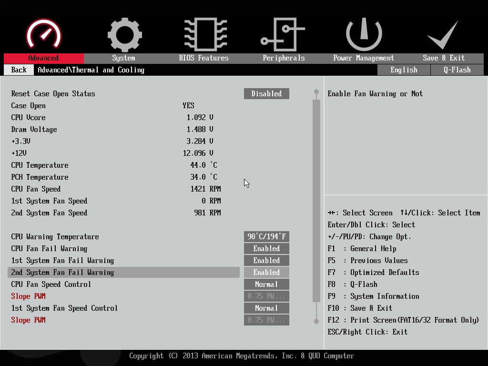The height and width of the screenshot is (366, 488).
Task: Select the CPU Fan Speed Control label
Action: coord(51,285)
